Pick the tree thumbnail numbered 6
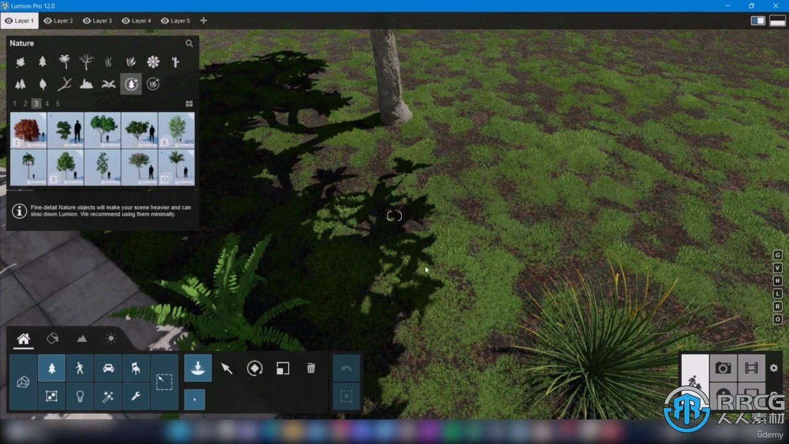 pyautogui.click(x=176, y=130)
